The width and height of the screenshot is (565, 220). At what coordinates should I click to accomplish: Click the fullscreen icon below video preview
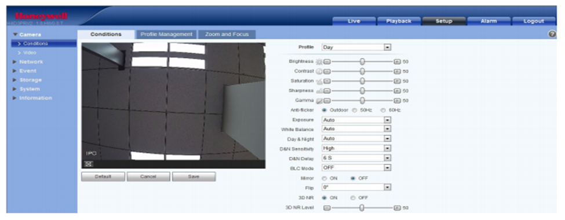88,164
